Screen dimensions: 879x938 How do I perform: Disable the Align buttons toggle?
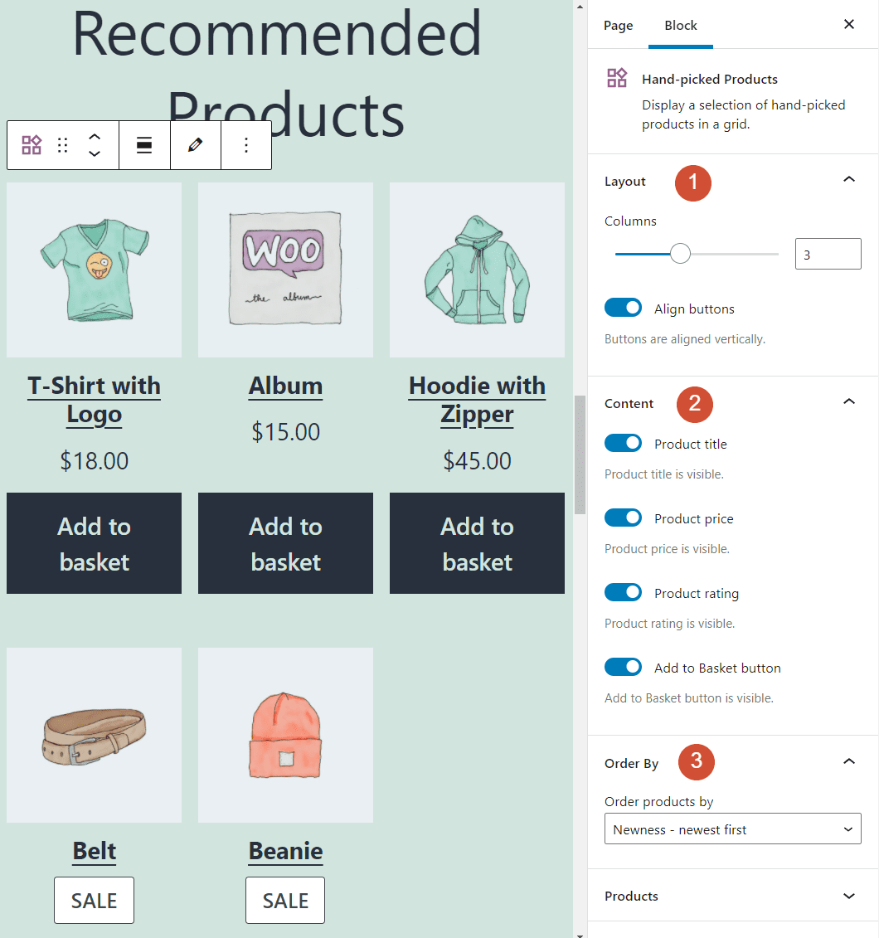623,307
